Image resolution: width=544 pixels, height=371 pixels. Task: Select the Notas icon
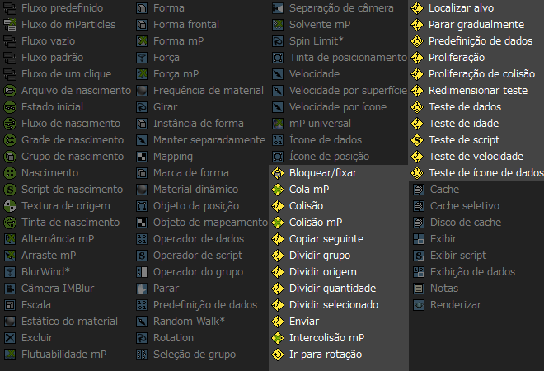[419, 289]
